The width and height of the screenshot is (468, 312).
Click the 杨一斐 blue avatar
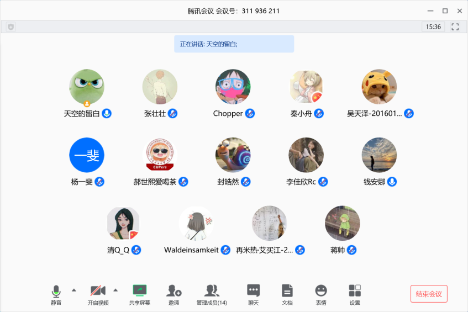click(x=87, y=155)
